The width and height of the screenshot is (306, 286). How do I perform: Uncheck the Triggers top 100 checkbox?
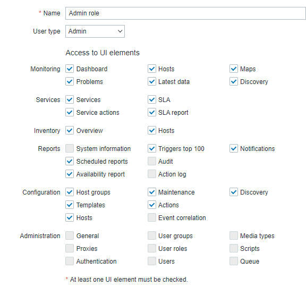click(152, 148)
